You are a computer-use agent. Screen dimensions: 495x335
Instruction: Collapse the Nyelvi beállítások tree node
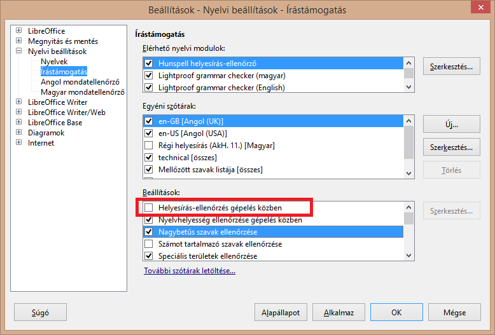[19, 51]
